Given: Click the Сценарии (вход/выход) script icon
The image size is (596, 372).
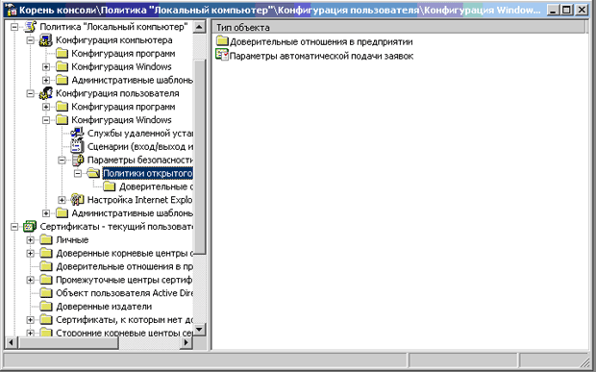Looking at the screenshot, I should [x=77, y=147].
